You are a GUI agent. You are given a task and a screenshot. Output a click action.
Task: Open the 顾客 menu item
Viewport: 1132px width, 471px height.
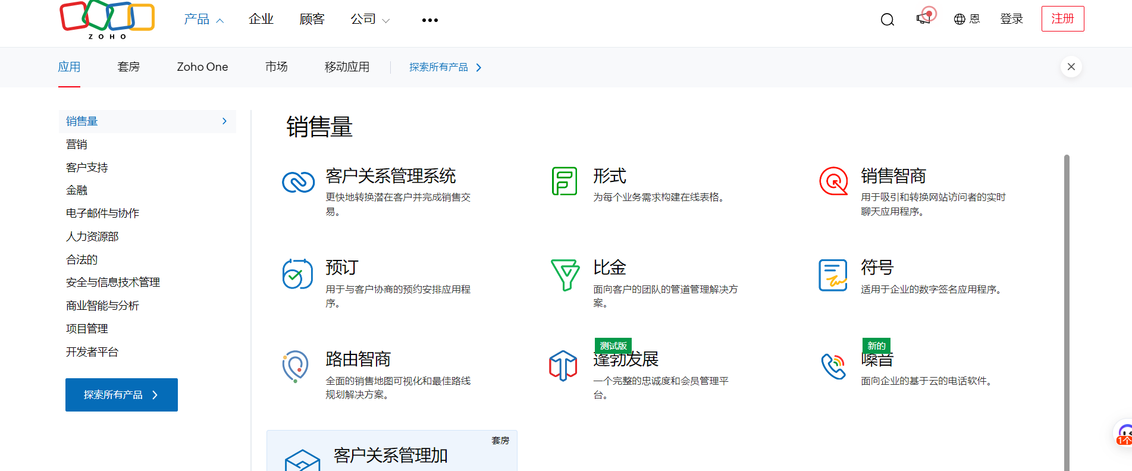pyautogui.click(x=312, y=20)
